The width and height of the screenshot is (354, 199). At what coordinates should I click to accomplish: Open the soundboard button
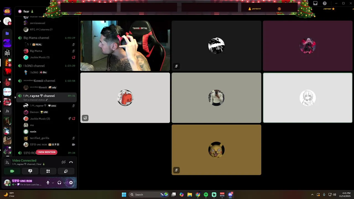click(x=66, y=171)
